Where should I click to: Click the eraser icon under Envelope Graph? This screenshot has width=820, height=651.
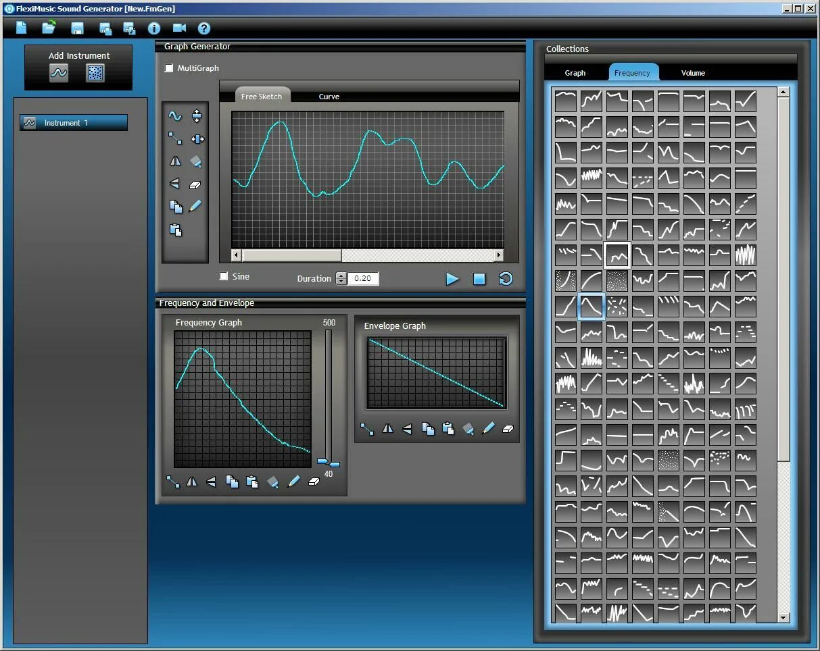pos(508,428)
